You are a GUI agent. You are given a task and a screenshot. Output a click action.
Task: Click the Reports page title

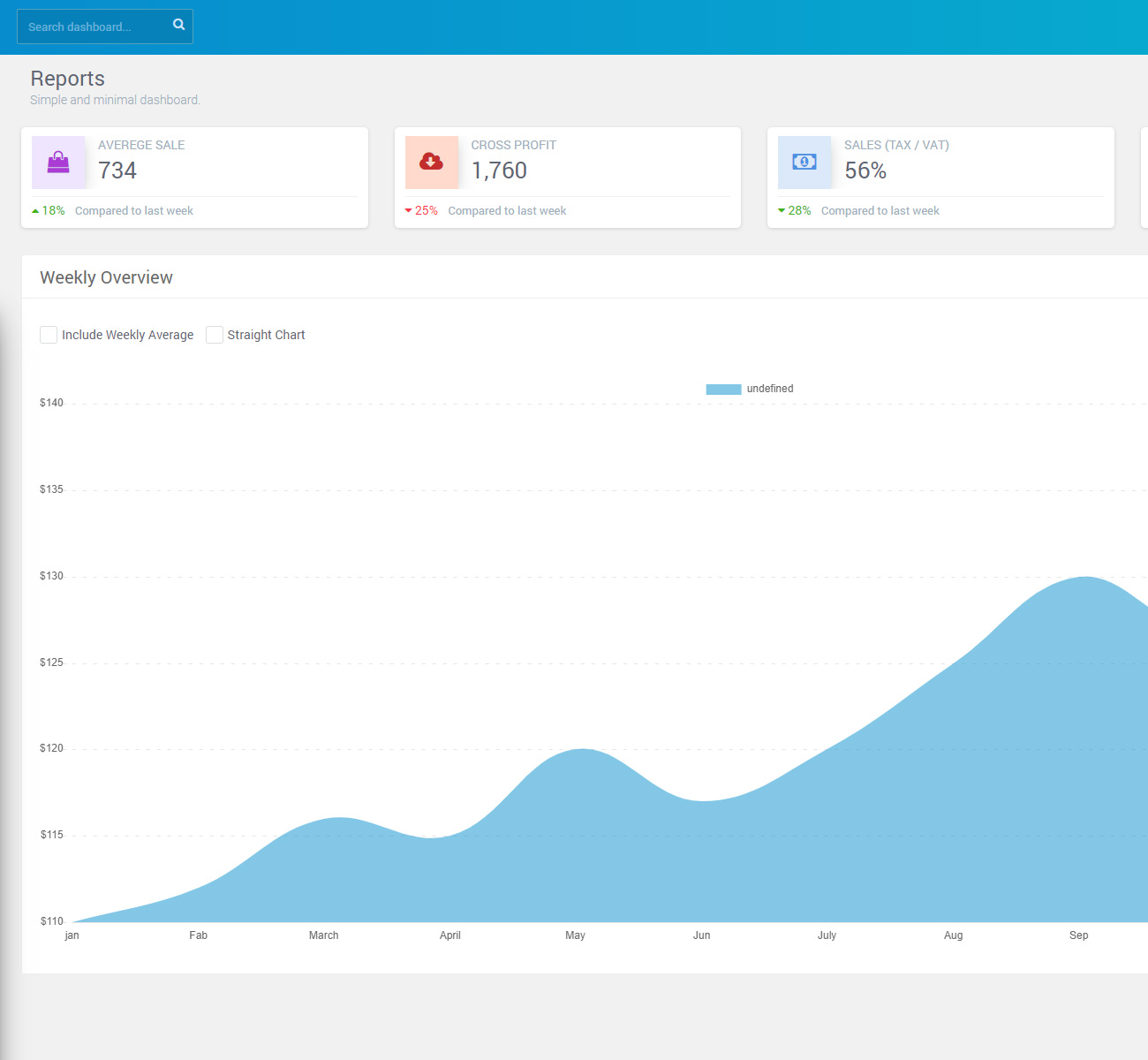click(x=67, y=79)
